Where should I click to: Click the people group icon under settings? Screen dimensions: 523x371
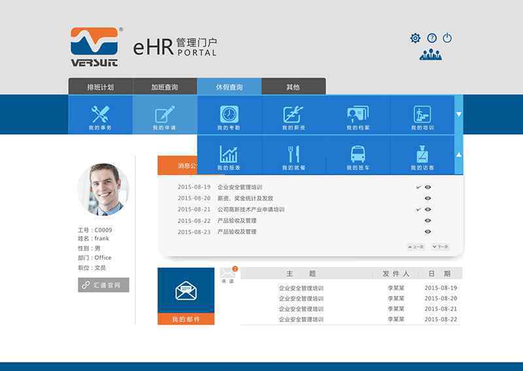tap(431, 54)
